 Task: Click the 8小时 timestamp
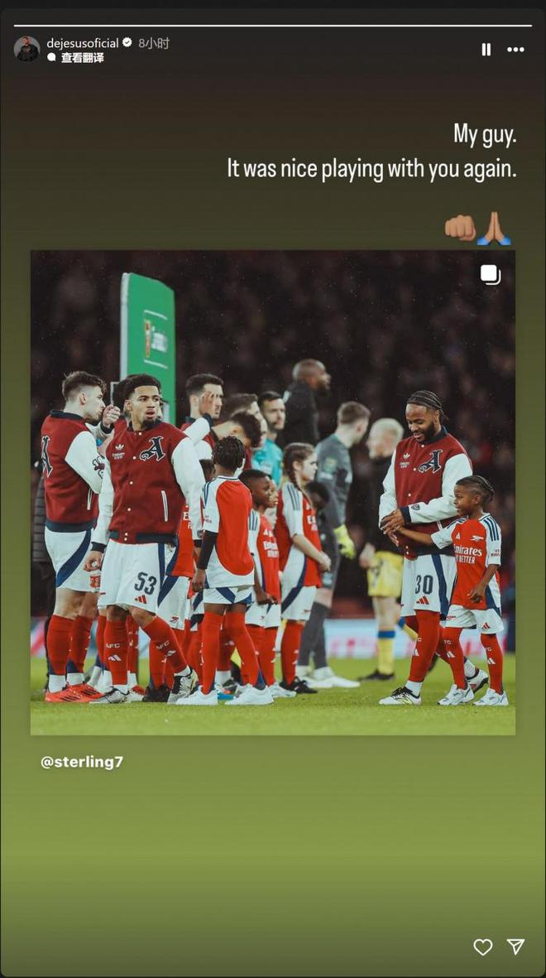click(154, 42)
